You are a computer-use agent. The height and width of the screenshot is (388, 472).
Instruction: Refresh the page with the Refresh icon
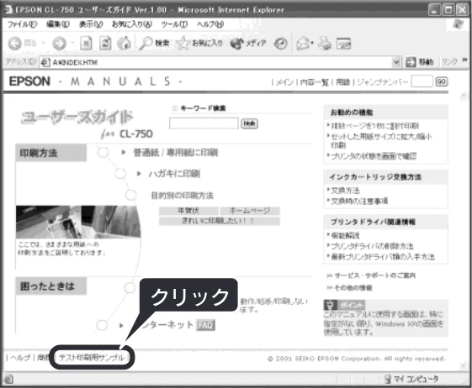coord(105,44)
